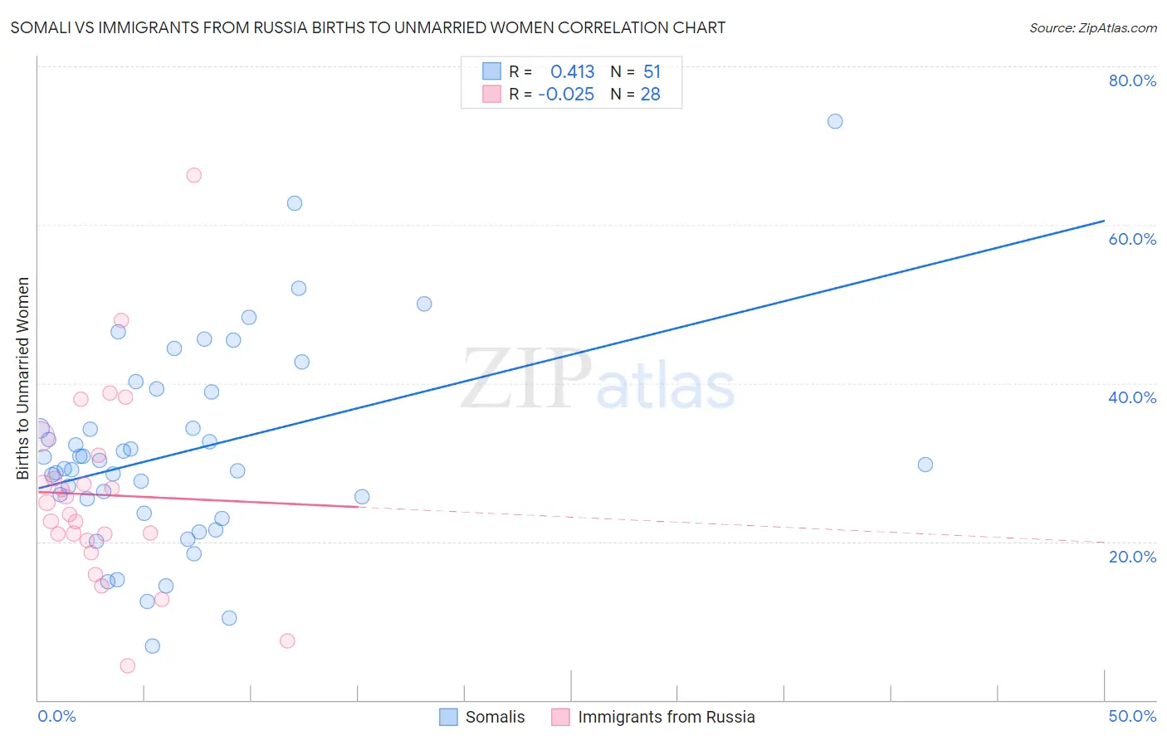Click the 20.0% y-axis label
This screenshot has height=740, width=1167.
click(x=1132, y=557)
